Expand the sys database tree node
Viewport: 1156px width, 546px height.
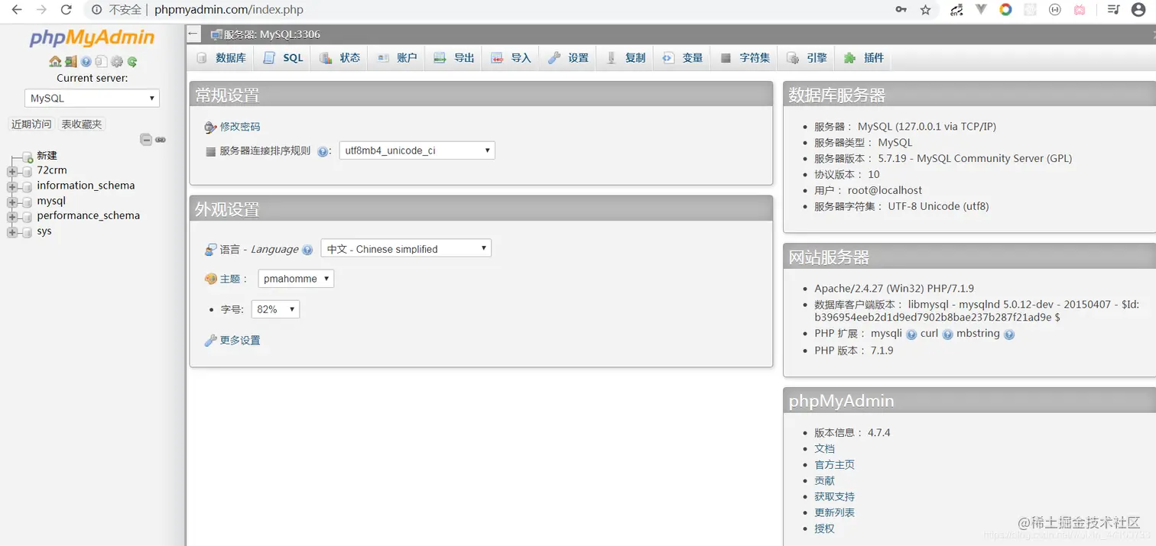(12, 231)
